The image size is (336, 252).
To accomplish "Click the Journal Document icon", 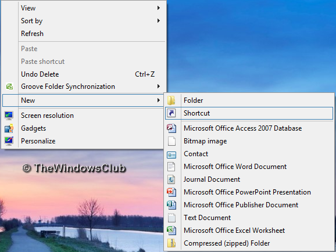I will coord(171,179).
